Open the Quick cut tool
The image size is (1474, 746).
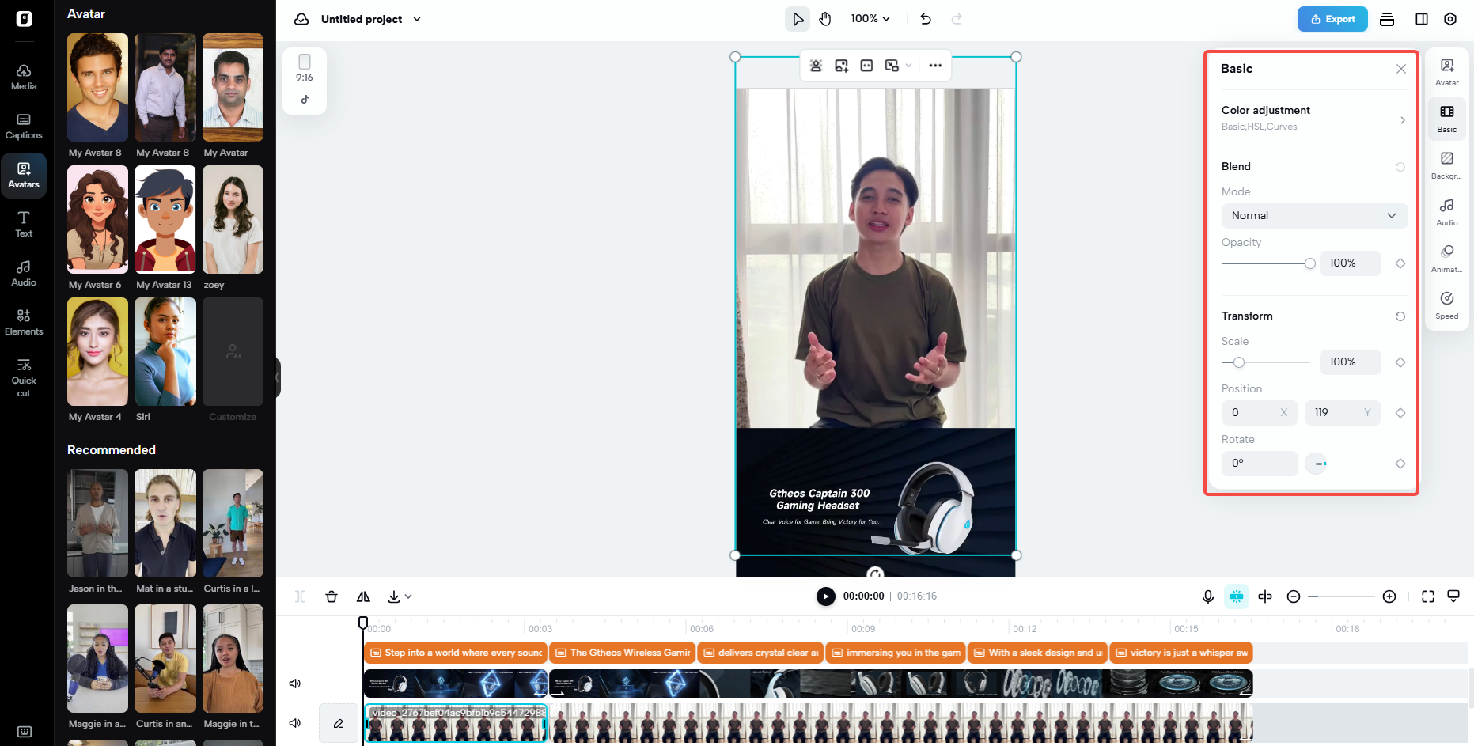[x=24, y=377]
